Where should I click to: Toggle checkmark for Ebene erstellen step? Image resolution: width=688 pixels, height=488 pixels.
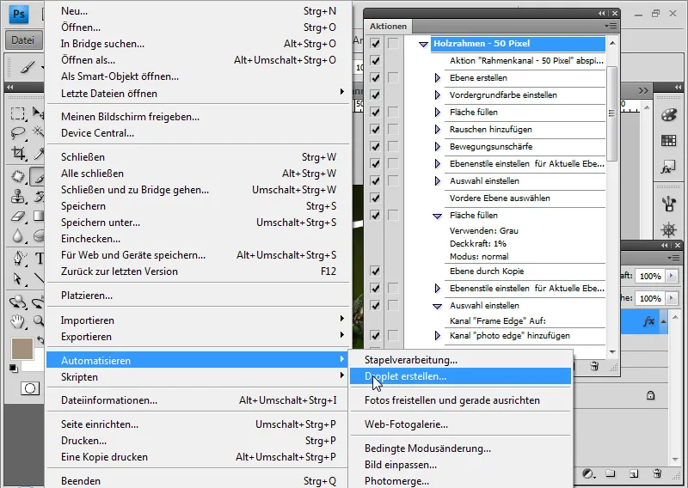(375, 77)
